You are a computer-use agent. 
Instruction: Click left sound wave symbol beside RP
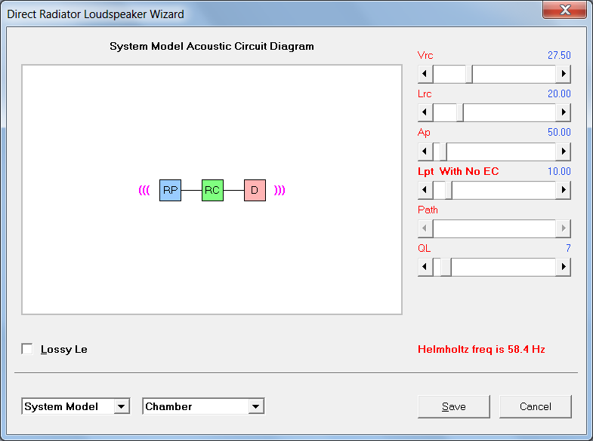(x=144, y=190)
